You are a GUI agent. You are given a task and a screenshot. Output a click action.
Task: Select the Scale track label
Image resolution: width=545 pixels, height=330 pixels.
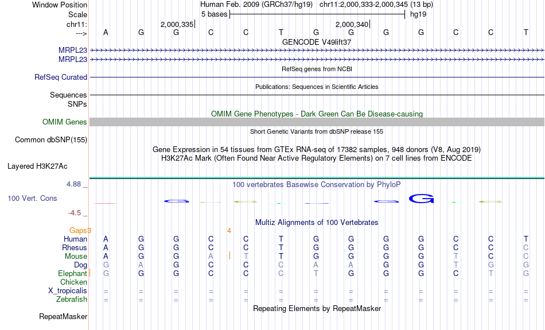pos(77,14)
